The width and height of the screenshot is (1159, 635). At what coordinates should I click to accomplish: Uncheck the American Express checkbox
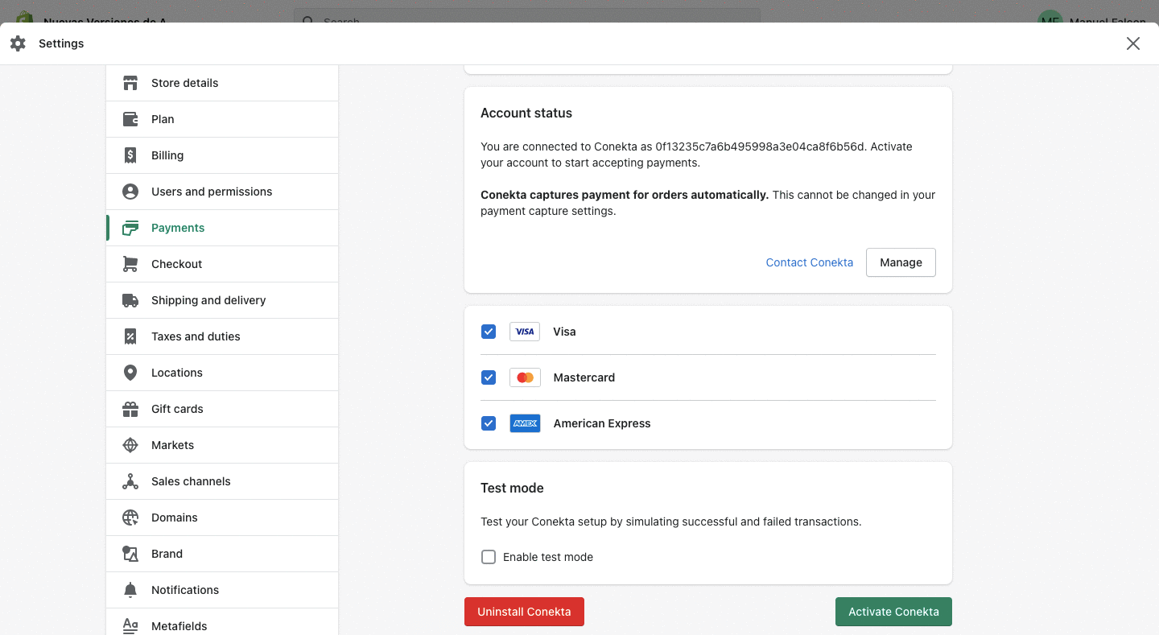(489, 423)
